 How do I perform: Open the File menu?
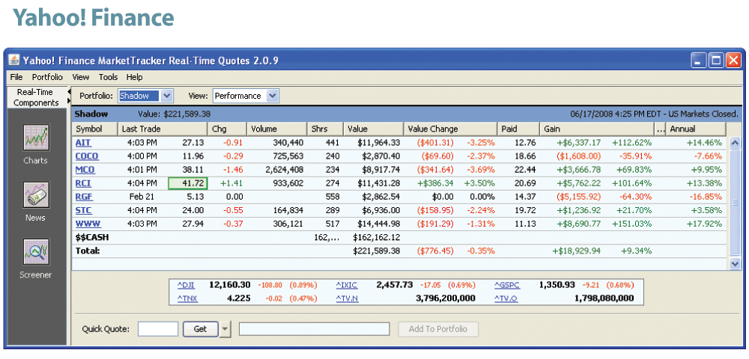coord(16,77)
